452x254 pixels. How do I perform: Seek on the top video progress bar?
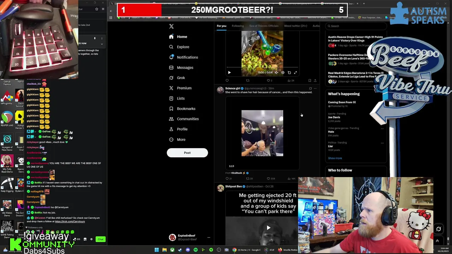[x=262, y=67]
